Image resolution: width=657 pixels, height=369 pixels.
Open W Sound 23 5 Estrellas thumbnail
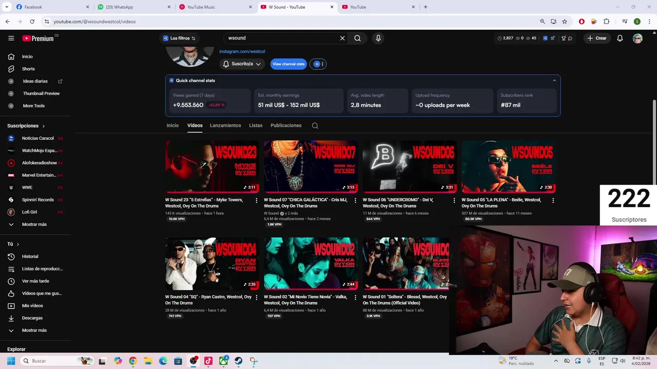tap(211, 167)
